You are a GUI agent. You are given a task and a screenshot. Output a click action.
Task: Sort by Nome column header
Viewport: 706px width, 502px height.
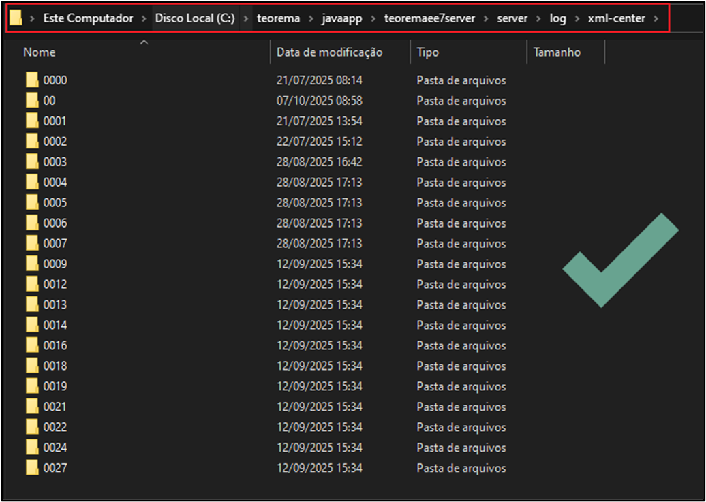pos(40,52)
